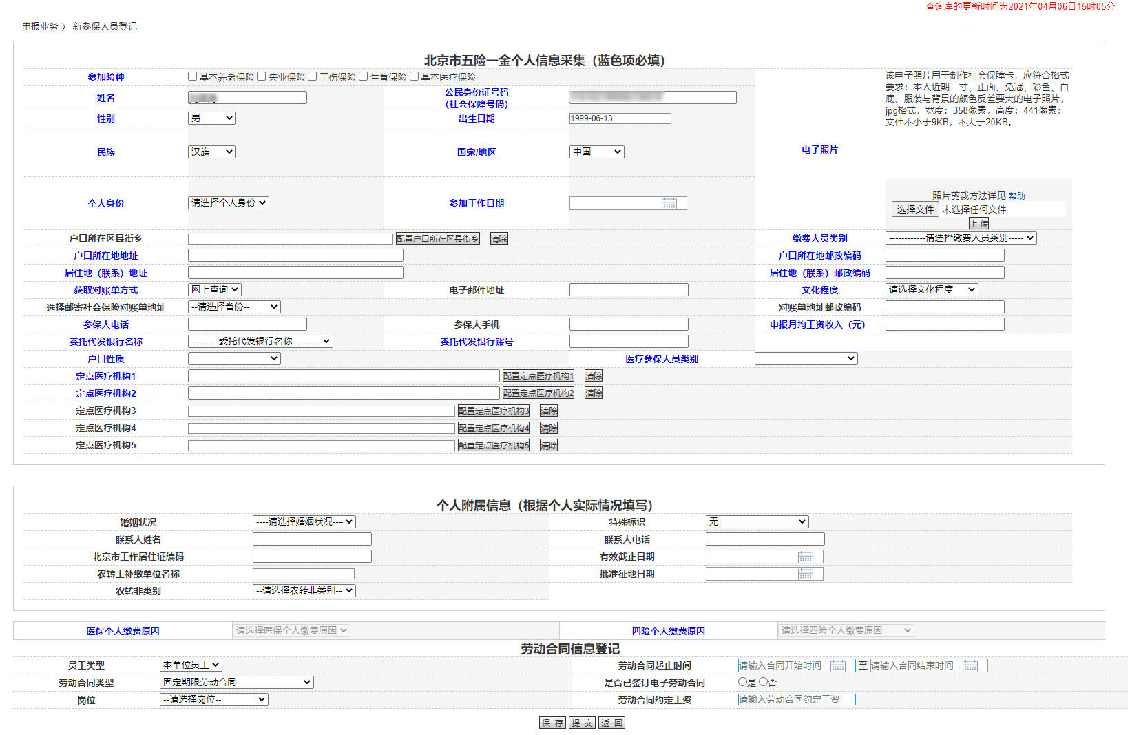Open the 缴费人员类别 dropdown
This screenshot has width=1141, height=735.
pos(960,238)
